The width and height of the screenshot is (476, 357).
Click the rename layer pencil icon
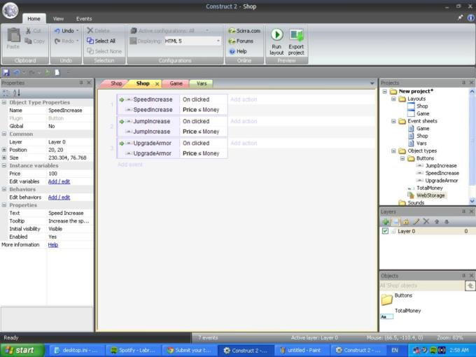416,222
